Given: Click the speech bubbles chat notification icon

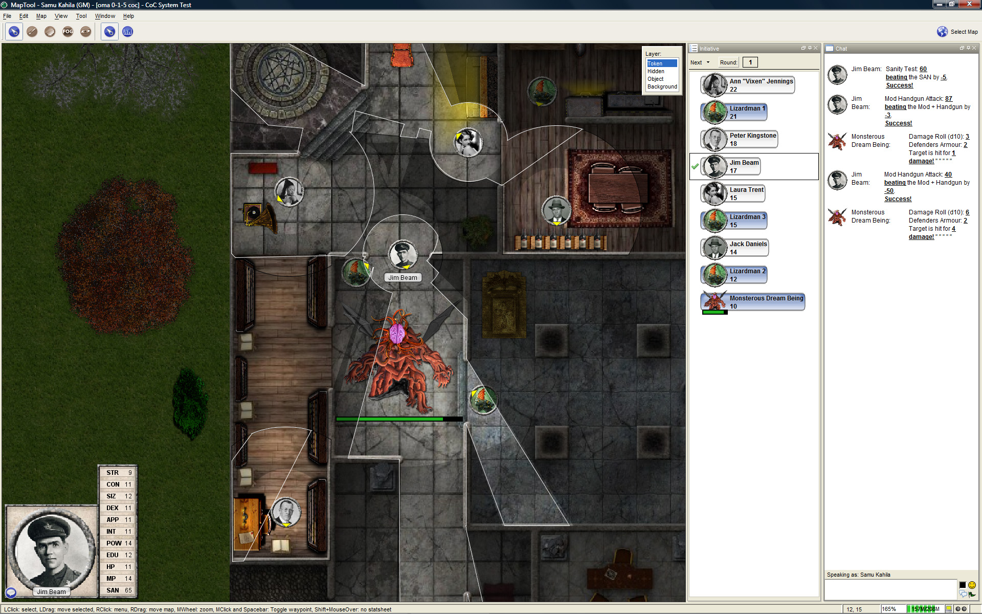Looking at the screenshot, I should pyautogui.click(x=963, y=594).
